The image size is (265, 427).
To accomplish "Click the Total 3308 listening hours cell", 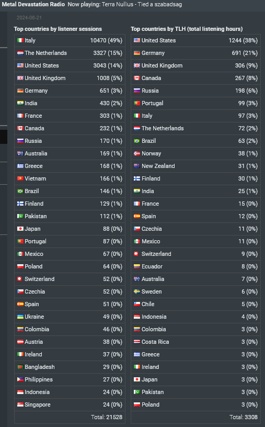I will click(x=195, y=417).
